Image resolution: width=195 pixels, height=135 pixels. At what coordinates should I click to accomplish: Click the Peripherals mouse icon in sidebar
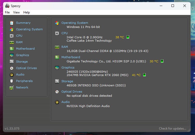click(12, 81)
